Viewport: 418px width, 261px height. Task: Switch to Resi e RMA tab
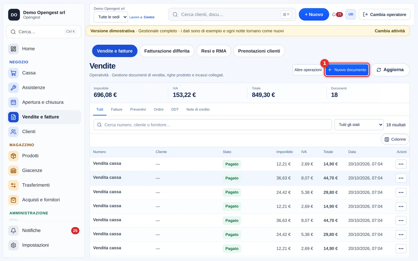[214, 51]
